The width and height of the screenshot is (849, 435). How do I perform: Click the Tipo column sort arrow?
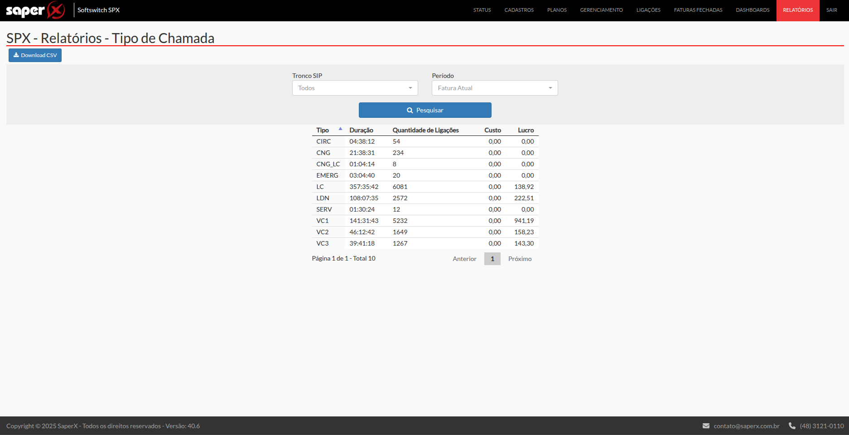point(340,129)
